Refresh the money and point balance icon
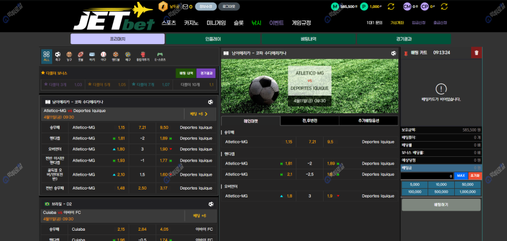This screenshot has height=241, width=507. [391, 7]
